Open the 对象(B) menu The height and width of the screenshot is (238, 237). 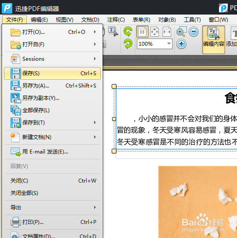point(167,20)
